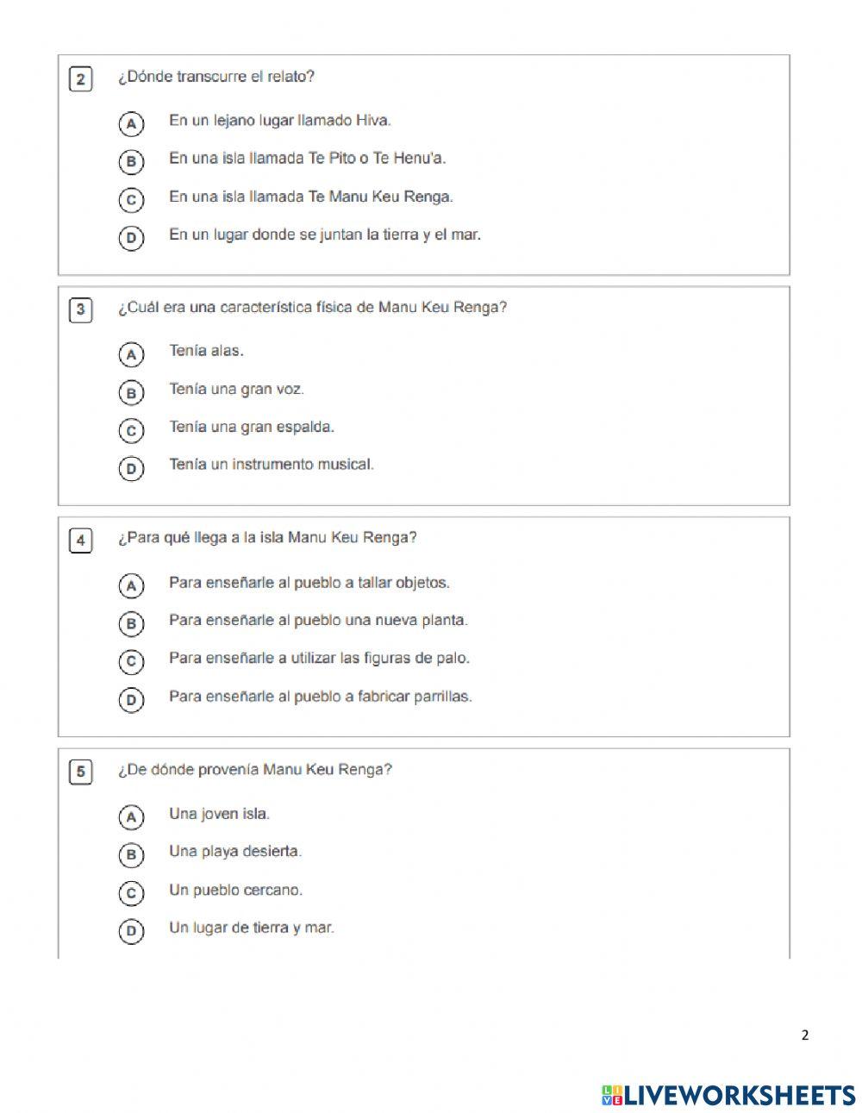Screen dimensions: 862x1113
Task: Mark 'Un pueblo cercano' option C
Action: coord(131,893)
